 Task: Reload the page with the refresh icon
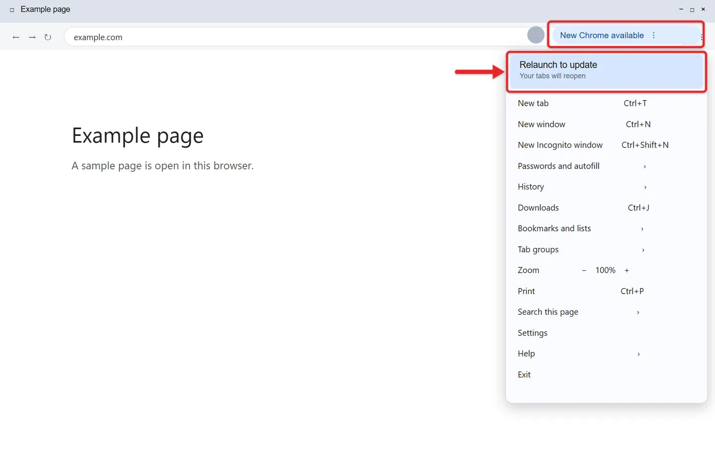pos(47,37)
